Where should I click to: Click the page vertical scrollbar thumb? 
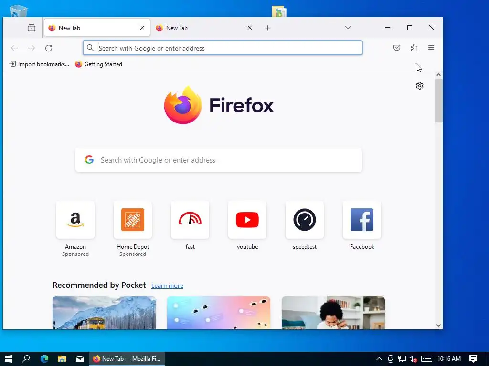pos(438,101)
